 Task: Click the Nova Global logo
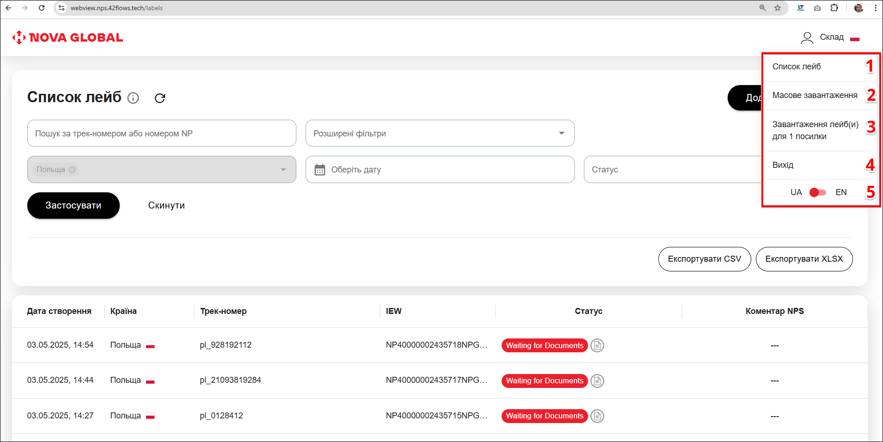[68, 37]
